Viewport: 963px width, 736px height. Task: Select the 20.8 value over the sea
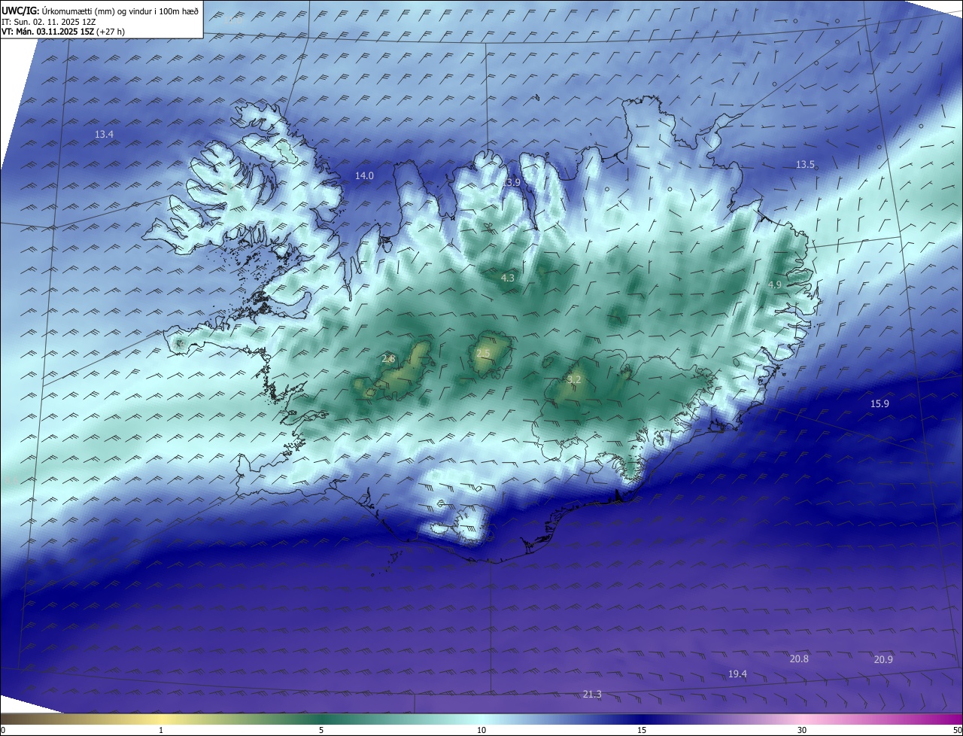point(799,658)
